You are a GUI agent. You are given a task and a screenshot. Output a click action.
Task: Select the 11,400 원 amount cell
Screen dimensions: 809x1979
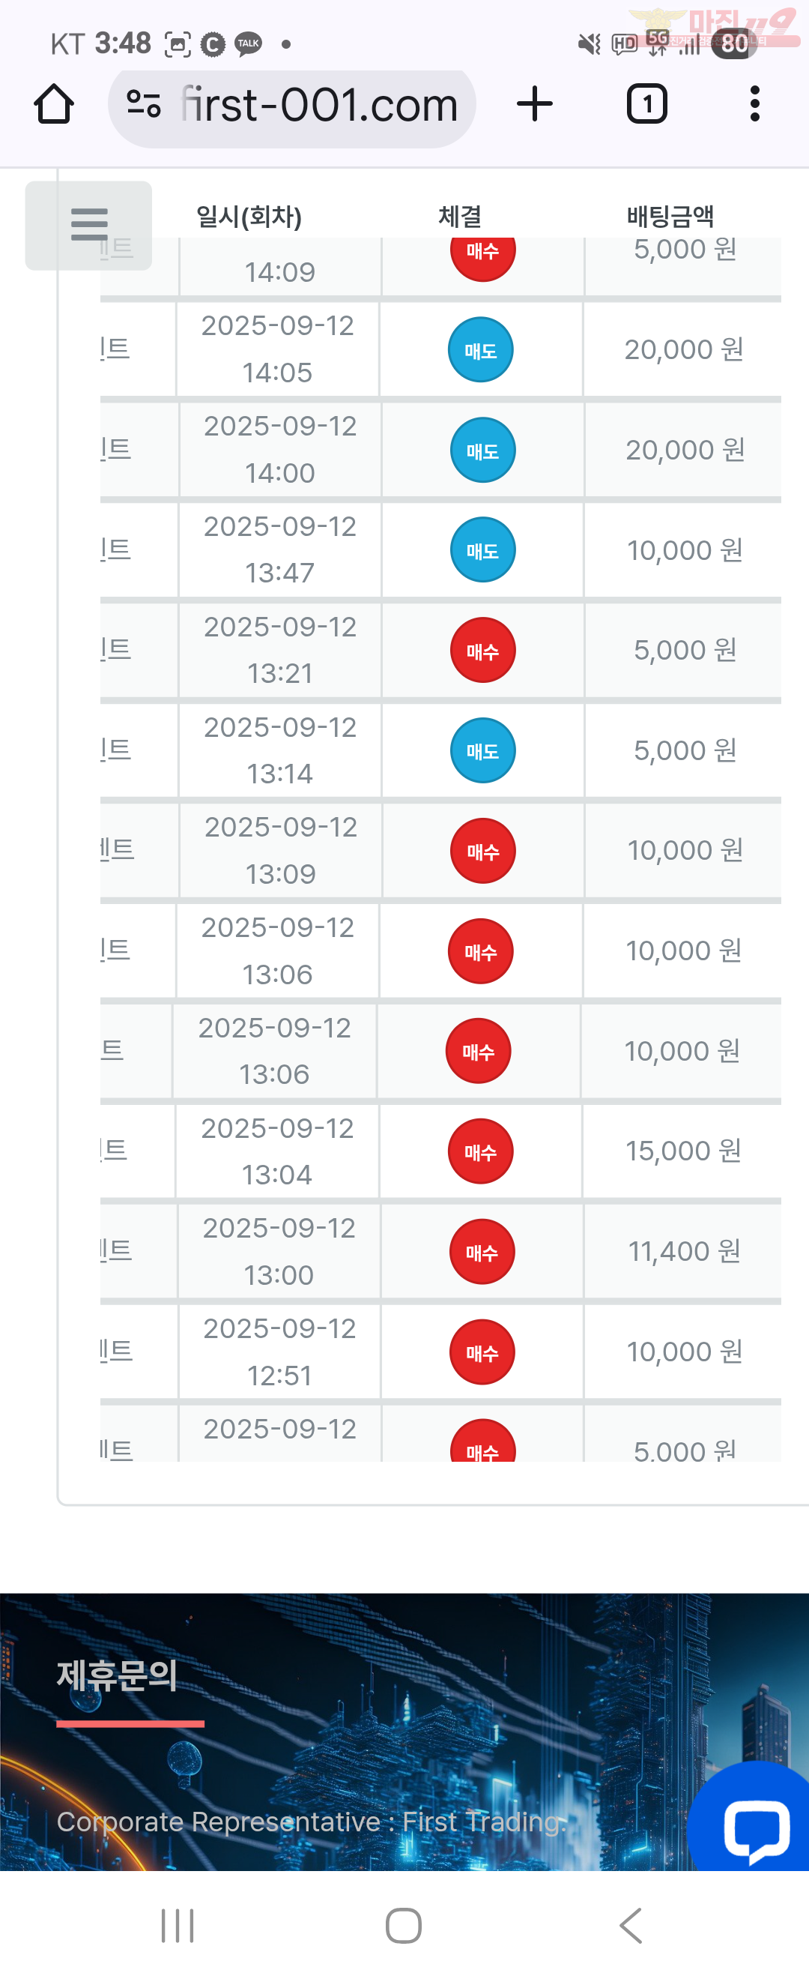coord(683,1251)
